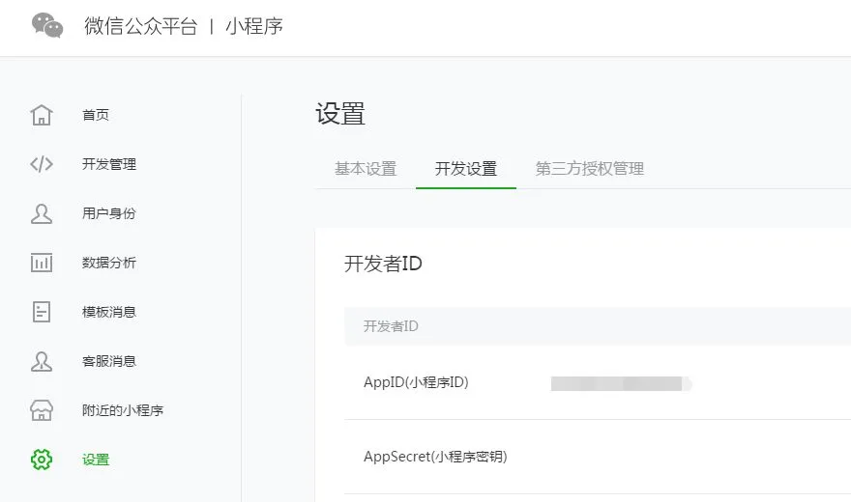Click the development management code icon
The height and width of the screenshot is (502, 851).
[42, 164]
